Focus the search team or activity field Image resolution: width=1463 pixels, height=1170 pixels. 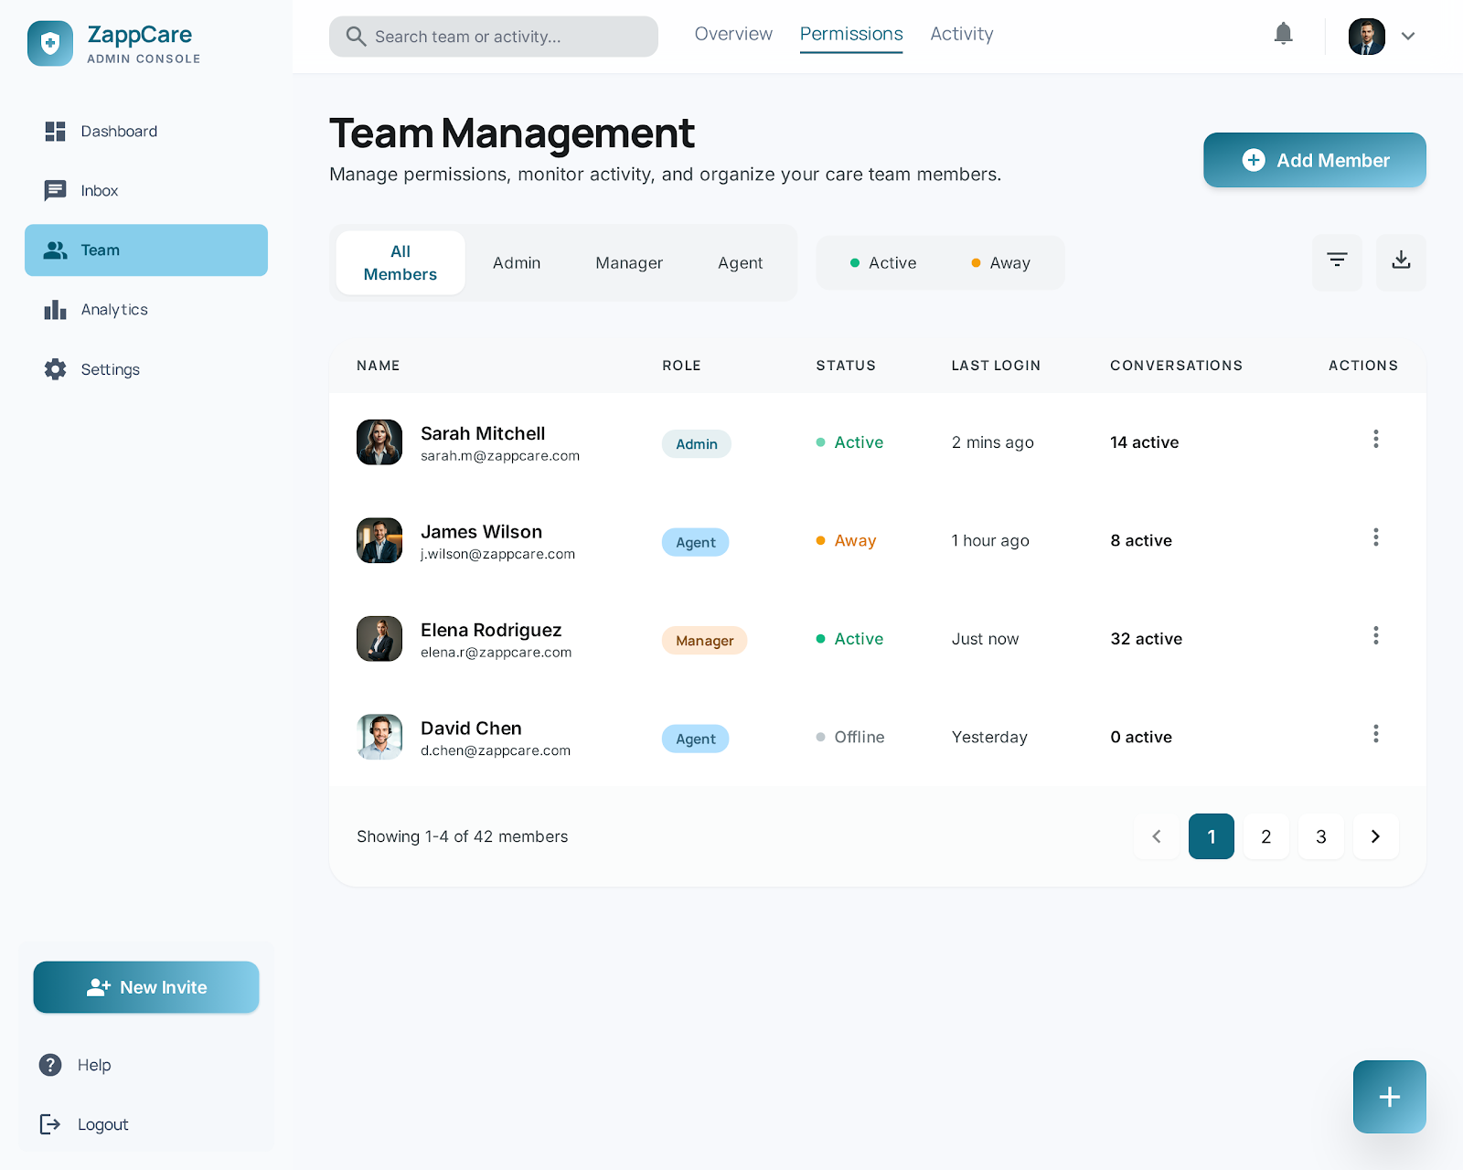pos(494,37)
